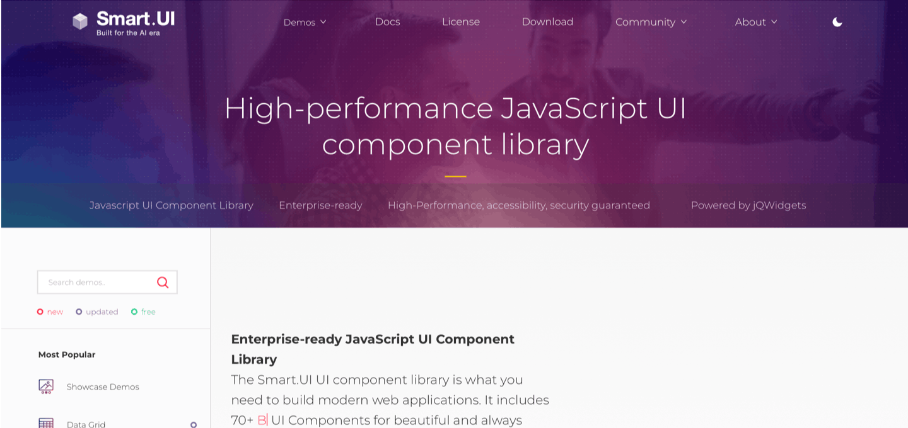Filter demos by the updated marker
The height and width of the screenshot is (428, 908).
coord(97,312)
